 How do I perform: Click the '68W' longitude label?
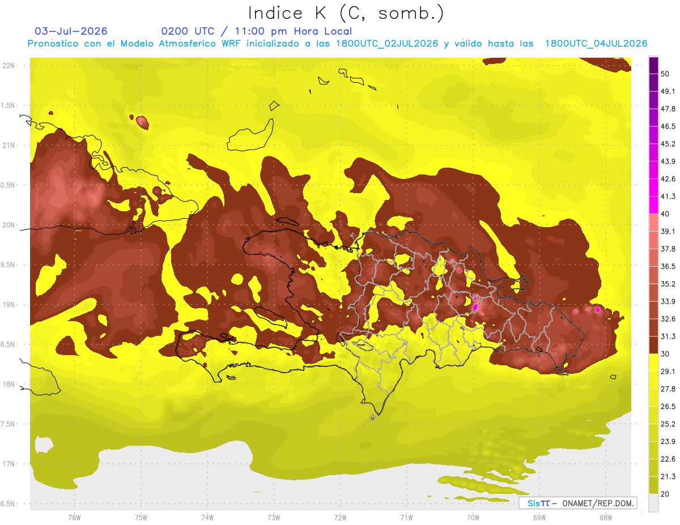point(606,518)
